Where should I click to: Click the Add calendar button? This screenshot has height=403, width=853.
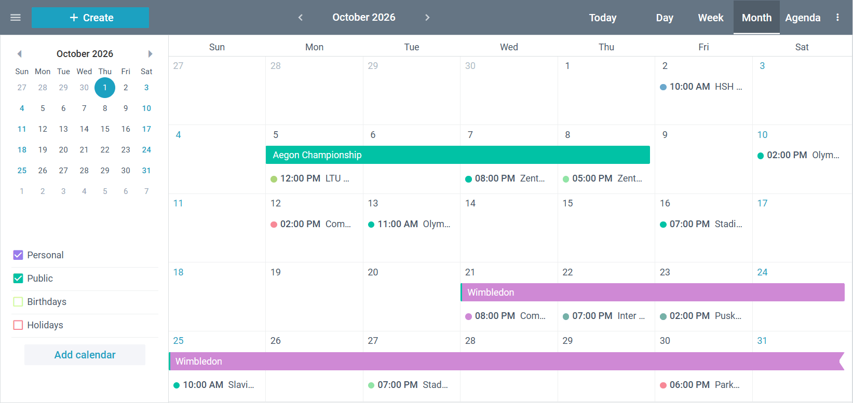click(x=84, y=355)
